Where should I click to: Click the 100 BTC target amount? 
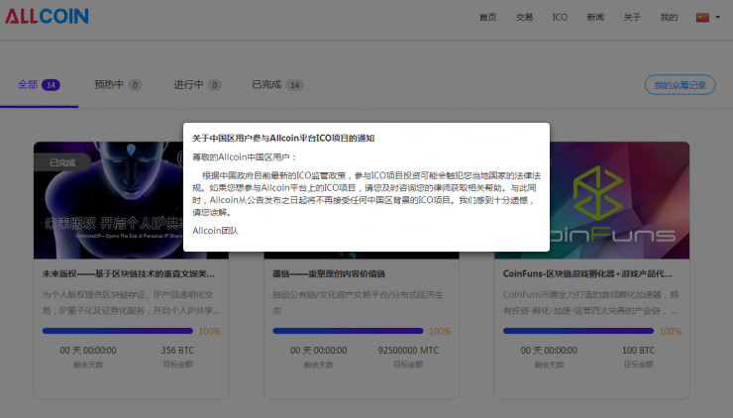tap(639, 351)
